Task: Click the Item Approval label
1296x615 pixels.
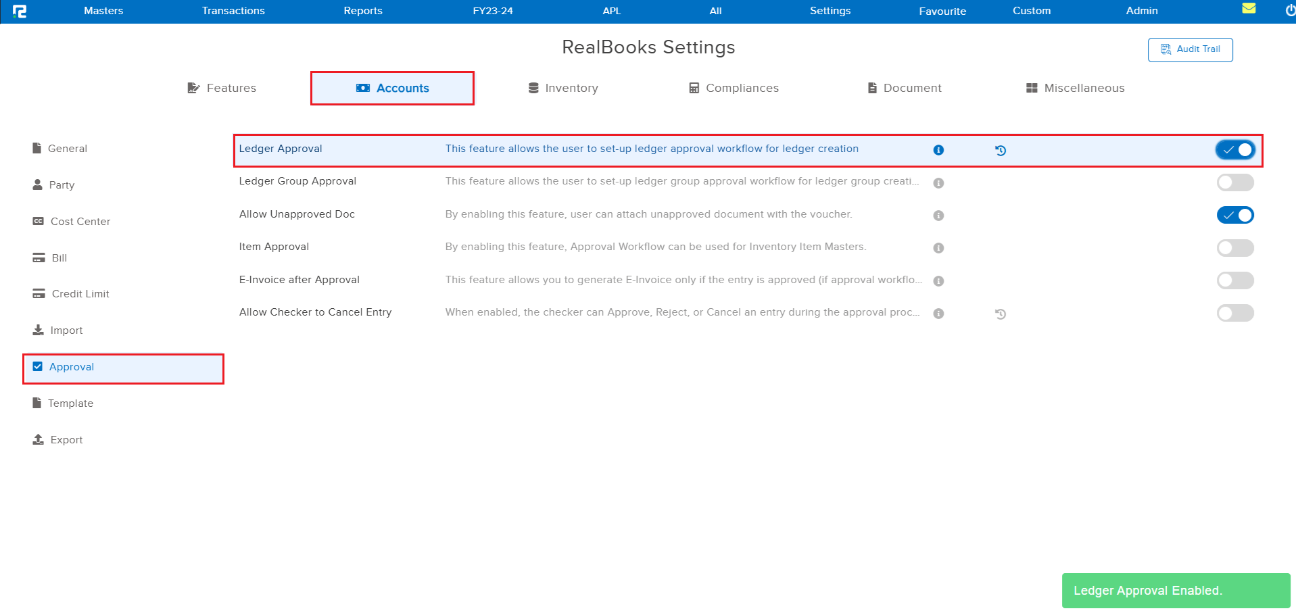Action: 274,246
